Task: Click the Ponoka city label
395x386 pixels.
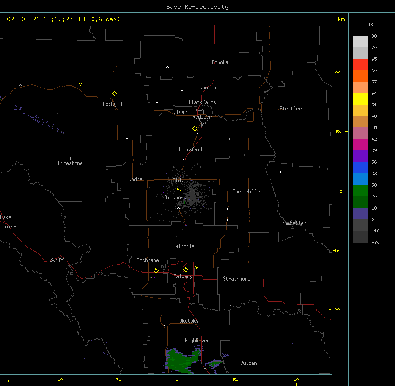Action: [x=220, y=62]
